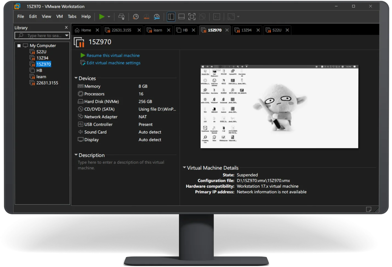Collapse the Devices section
Screen dimensions: 392x267
pyautogui.click(x=76, y=78)
